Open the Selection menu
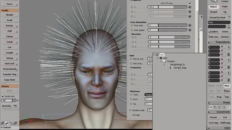The width and height of the screenshot is (232, 130). pyautogui.click(x=214, y=37)
